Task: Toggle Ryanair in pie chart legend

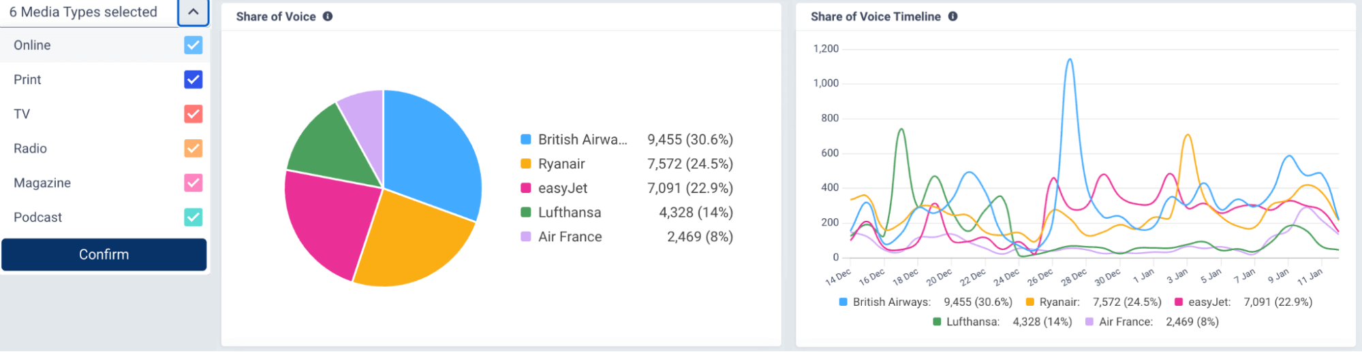Action: (561, 164)
